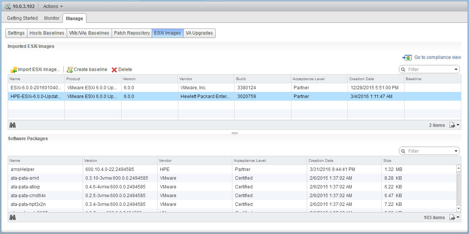The height and width of the screenshot is (234, 469).
Task: Click the export icon for Software Packages list
Action: 453,217
